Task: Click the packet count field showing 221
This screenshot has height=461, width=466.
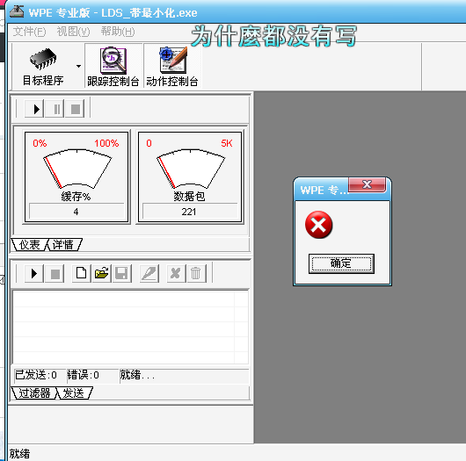Action: coord(190,212)
